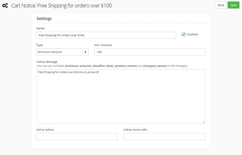The width and height of the screenshot is (242, 155).
Task: Click the Type: label
Action: 40,45
